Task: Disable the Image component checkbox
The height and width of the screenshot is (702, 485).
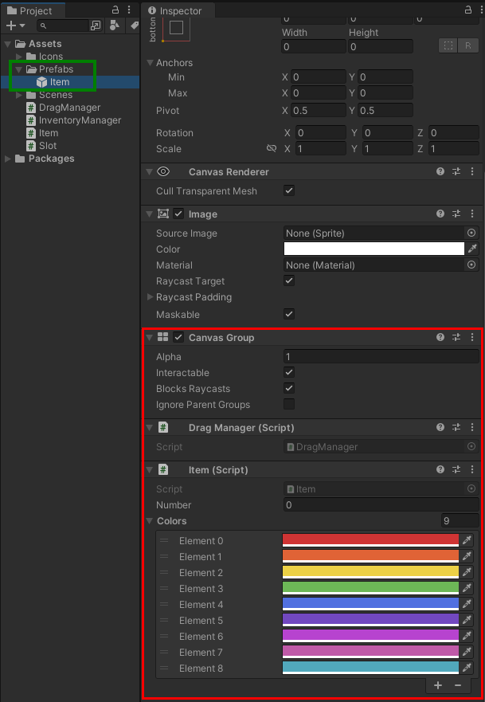Action: [x=178, y=214]
